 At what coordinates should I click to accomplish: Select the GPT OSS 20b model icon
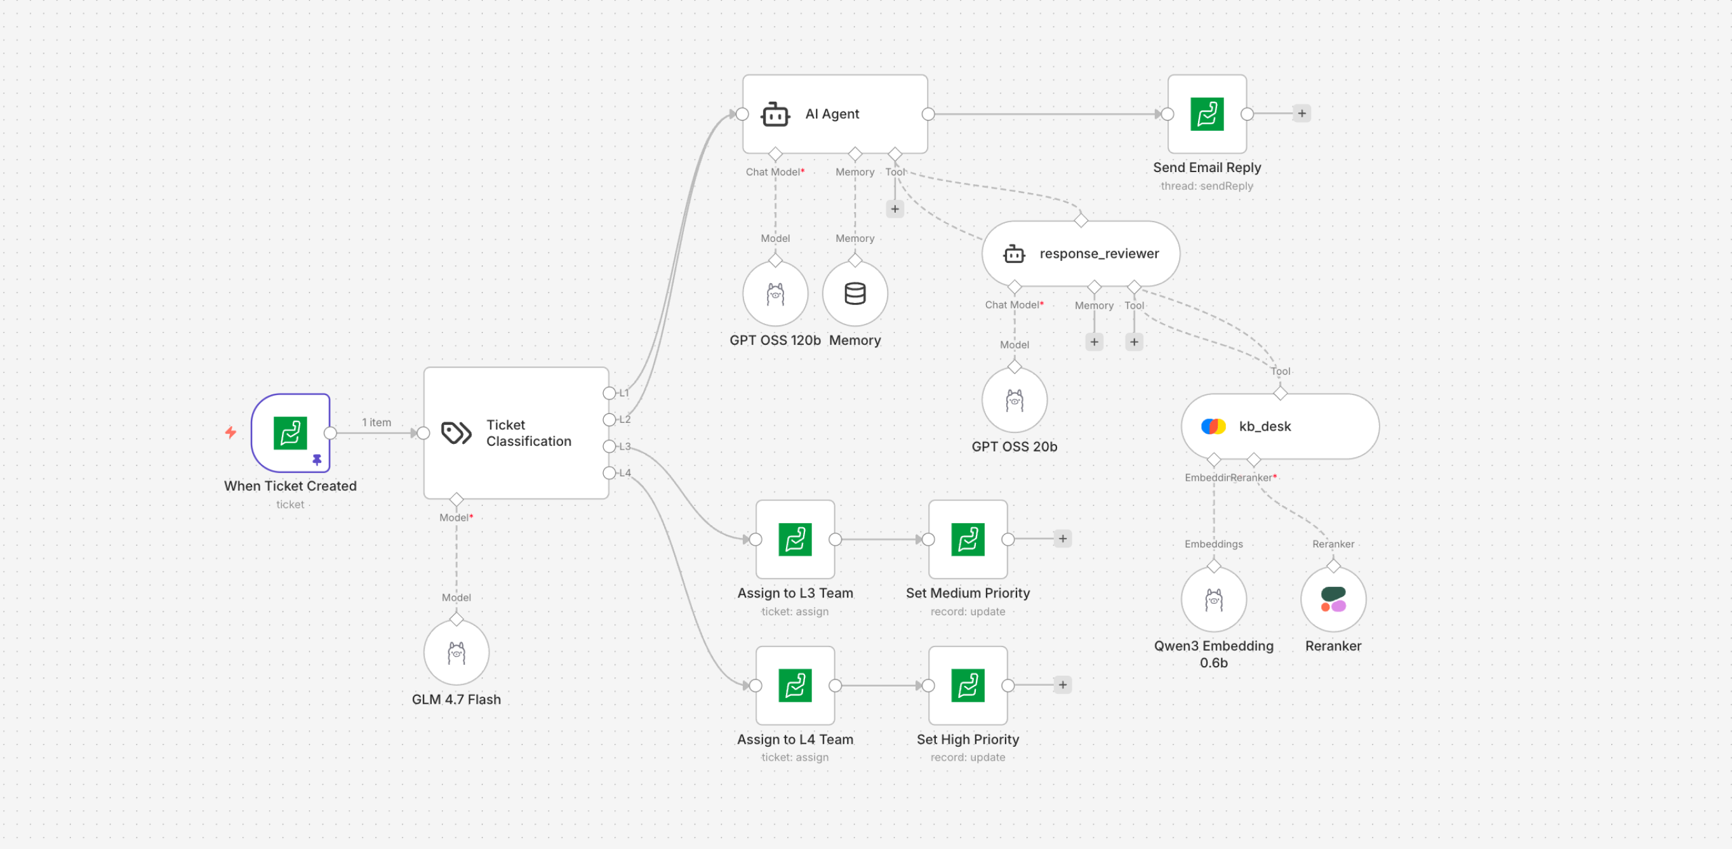1014,399
